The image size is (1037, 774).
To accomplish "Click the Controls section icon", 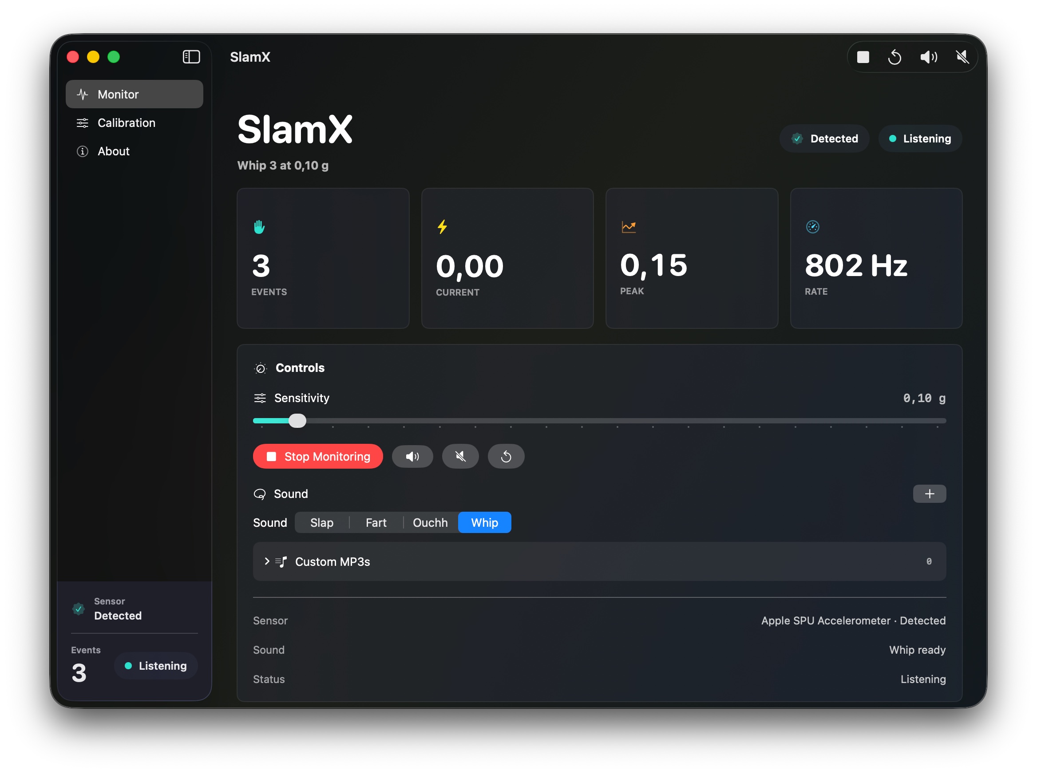I will (x=261, y=368).
